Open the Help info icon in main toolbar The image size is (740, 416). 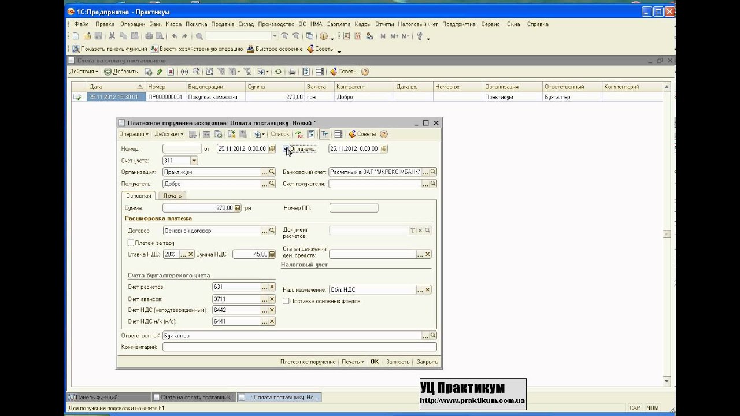point(323,36)
